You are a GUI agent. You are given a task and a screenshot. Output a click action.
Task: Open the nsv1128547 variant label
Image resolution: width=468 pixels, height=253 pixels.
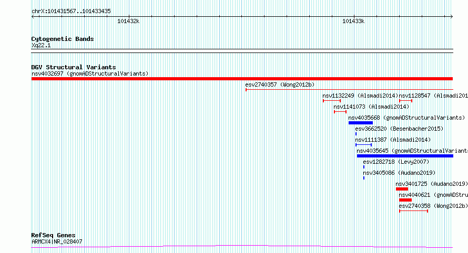433,96
